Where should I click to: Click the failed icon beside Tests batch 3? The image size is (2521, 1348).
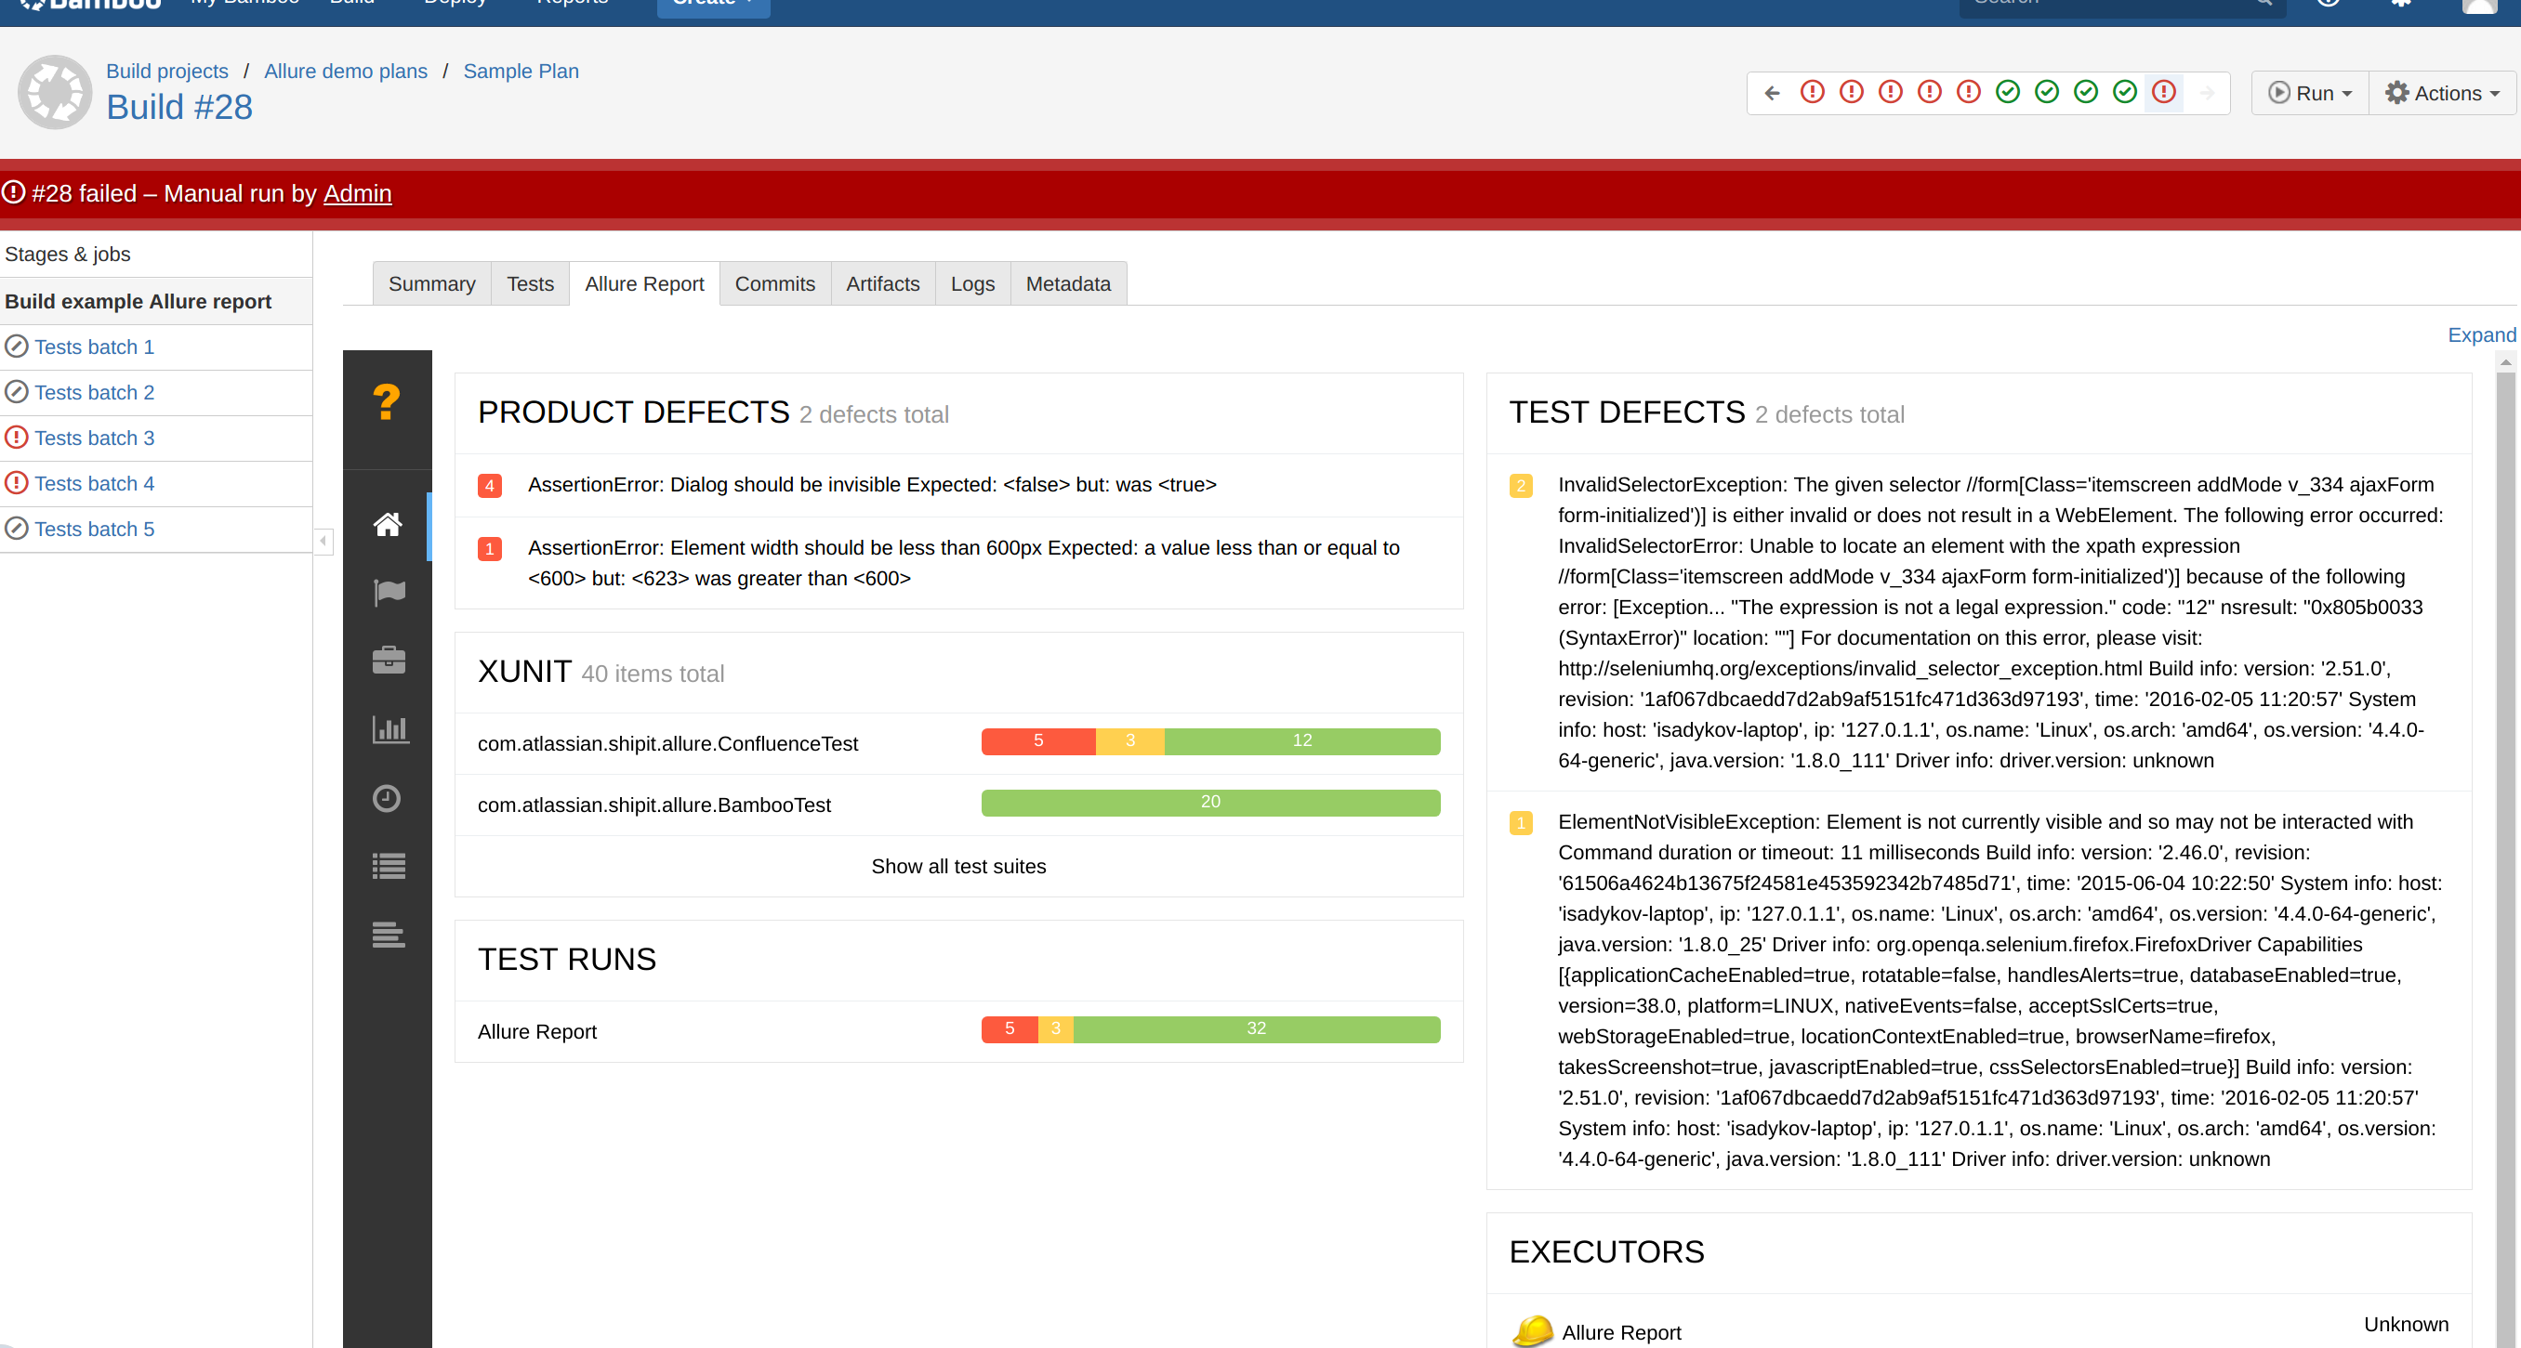click(x=17, y=438)
